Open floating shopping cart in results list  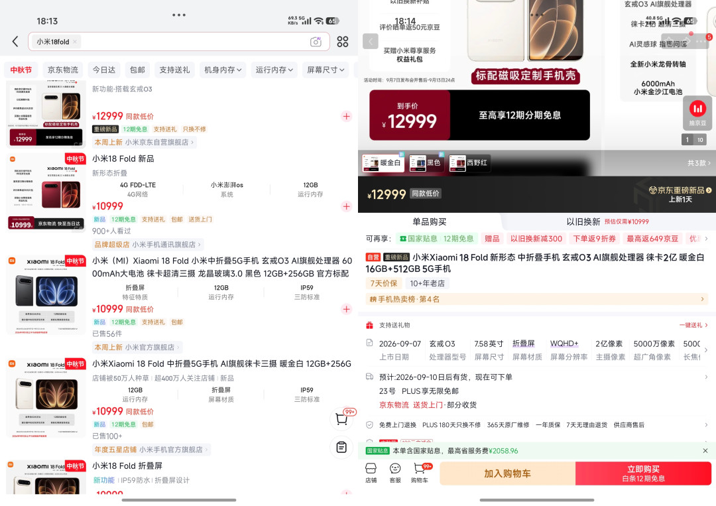(x=342, y=418)
